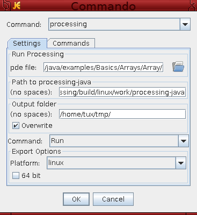
Task: Open the Platform linux dropdown
Action: pyautogui.click(x=181, y=163)
